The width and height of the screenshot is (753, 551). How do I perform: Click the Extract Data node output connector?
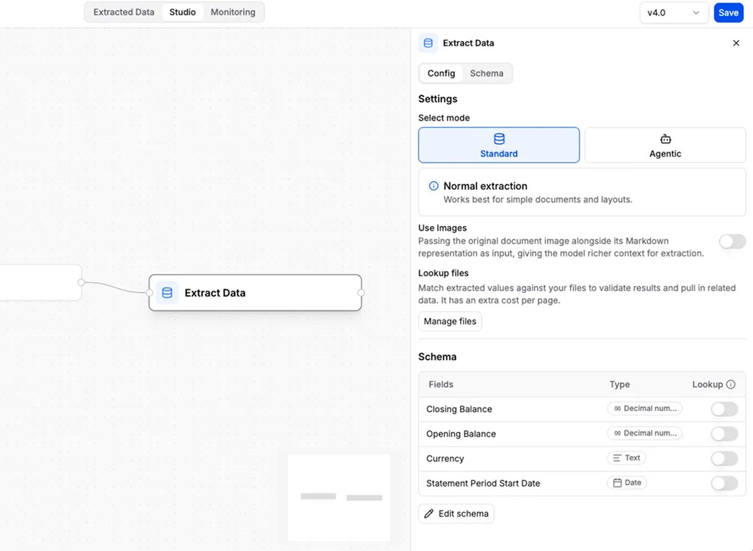click(361, 293)
